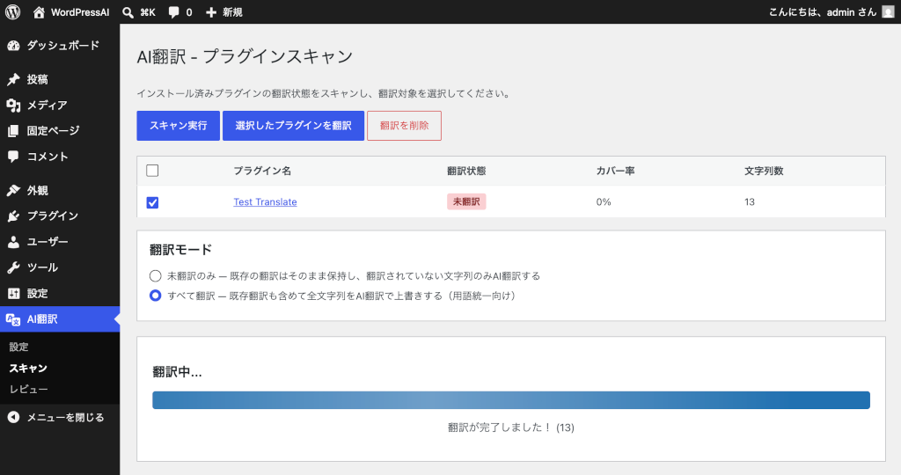Click the 未翻訳 status badge
This screenshot has width=901, height=475.
(466, 201)
